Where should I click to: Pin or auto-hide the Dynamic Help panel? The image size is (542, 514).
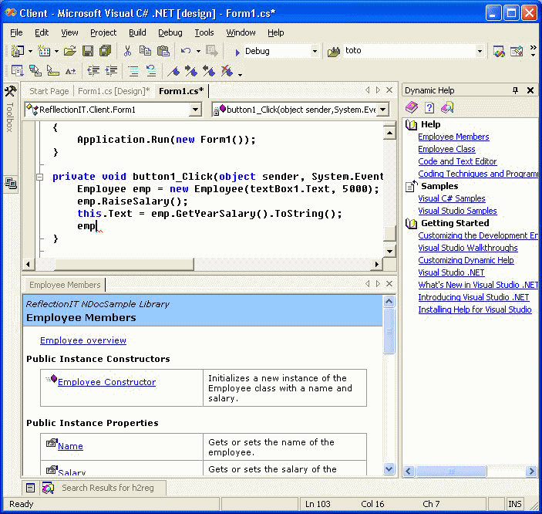click(x=515, y=90)
